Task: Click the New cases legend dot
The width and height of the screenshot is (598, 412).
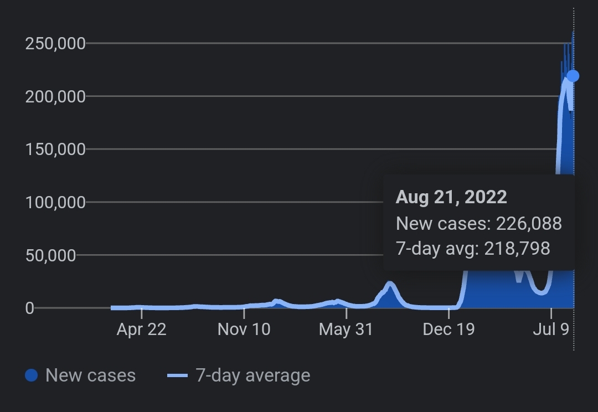Action: coord(32,375)
